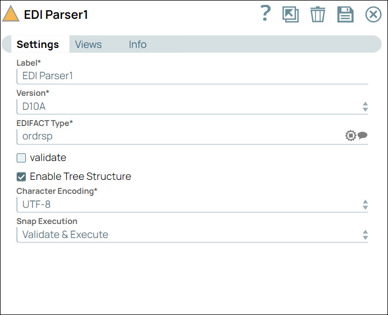Open suggestions icon for EDIFACT Type
Image resolution: width=388 pixels, height=315 pixels.
coord(350,136)
